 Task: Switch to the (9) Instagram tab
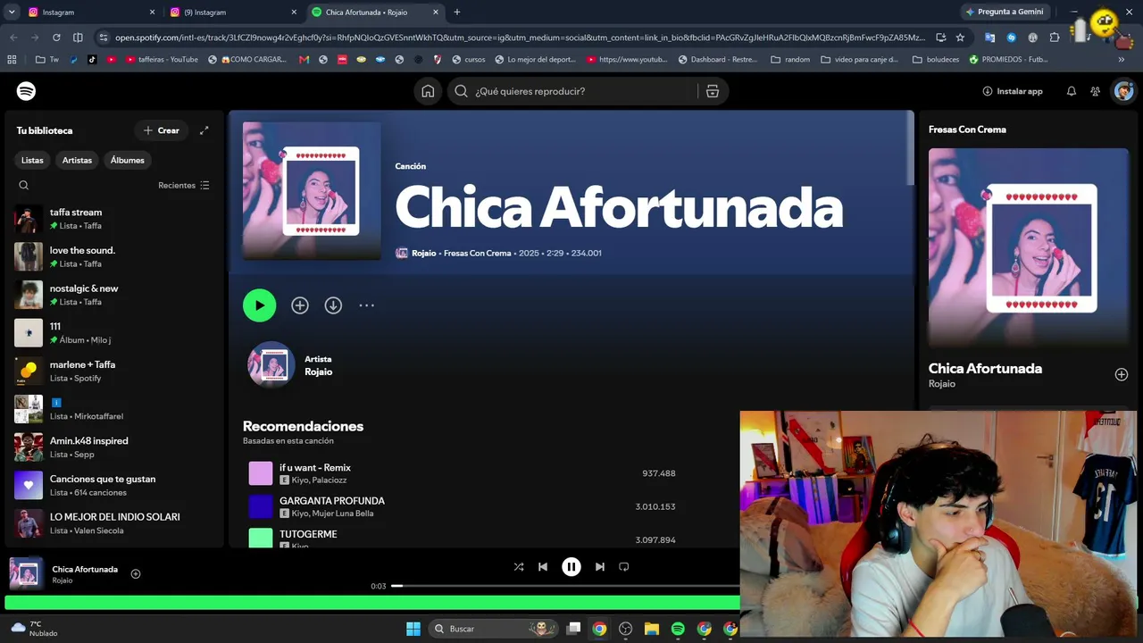233,13
